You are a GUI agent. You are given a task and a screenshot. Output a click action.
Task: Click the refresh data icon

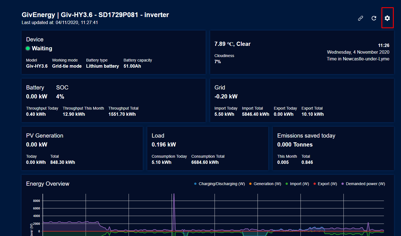374,18
